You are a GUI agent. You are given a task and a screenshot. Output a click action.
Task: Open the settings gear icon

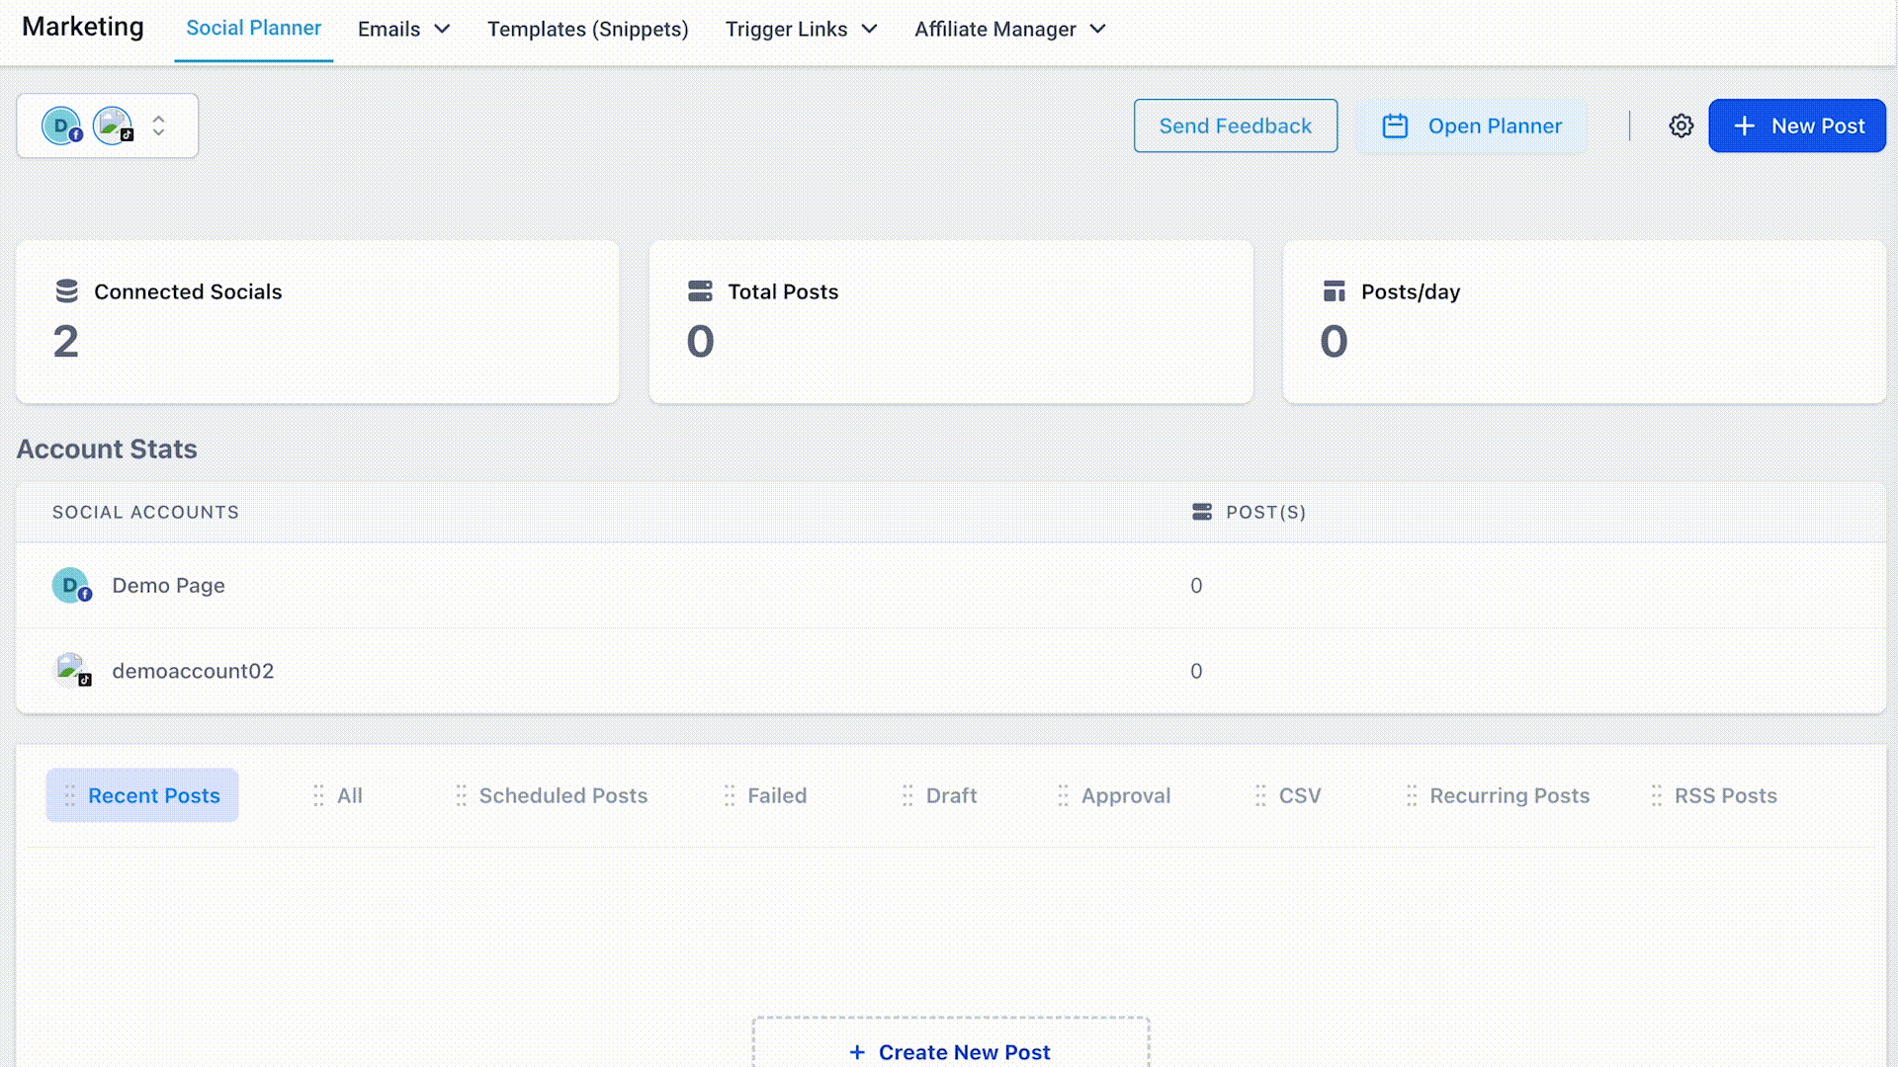pos(1681,126)
